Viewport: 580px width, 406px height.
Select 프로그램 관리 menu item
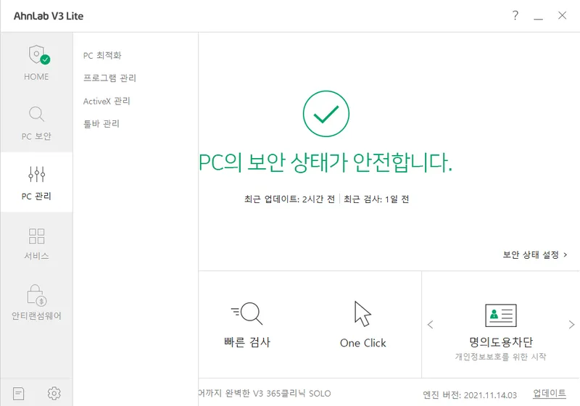[109, 78]
